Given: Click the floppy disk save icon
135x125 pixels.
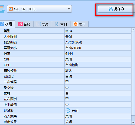Looking at the screenshot, I should (111, 9).
